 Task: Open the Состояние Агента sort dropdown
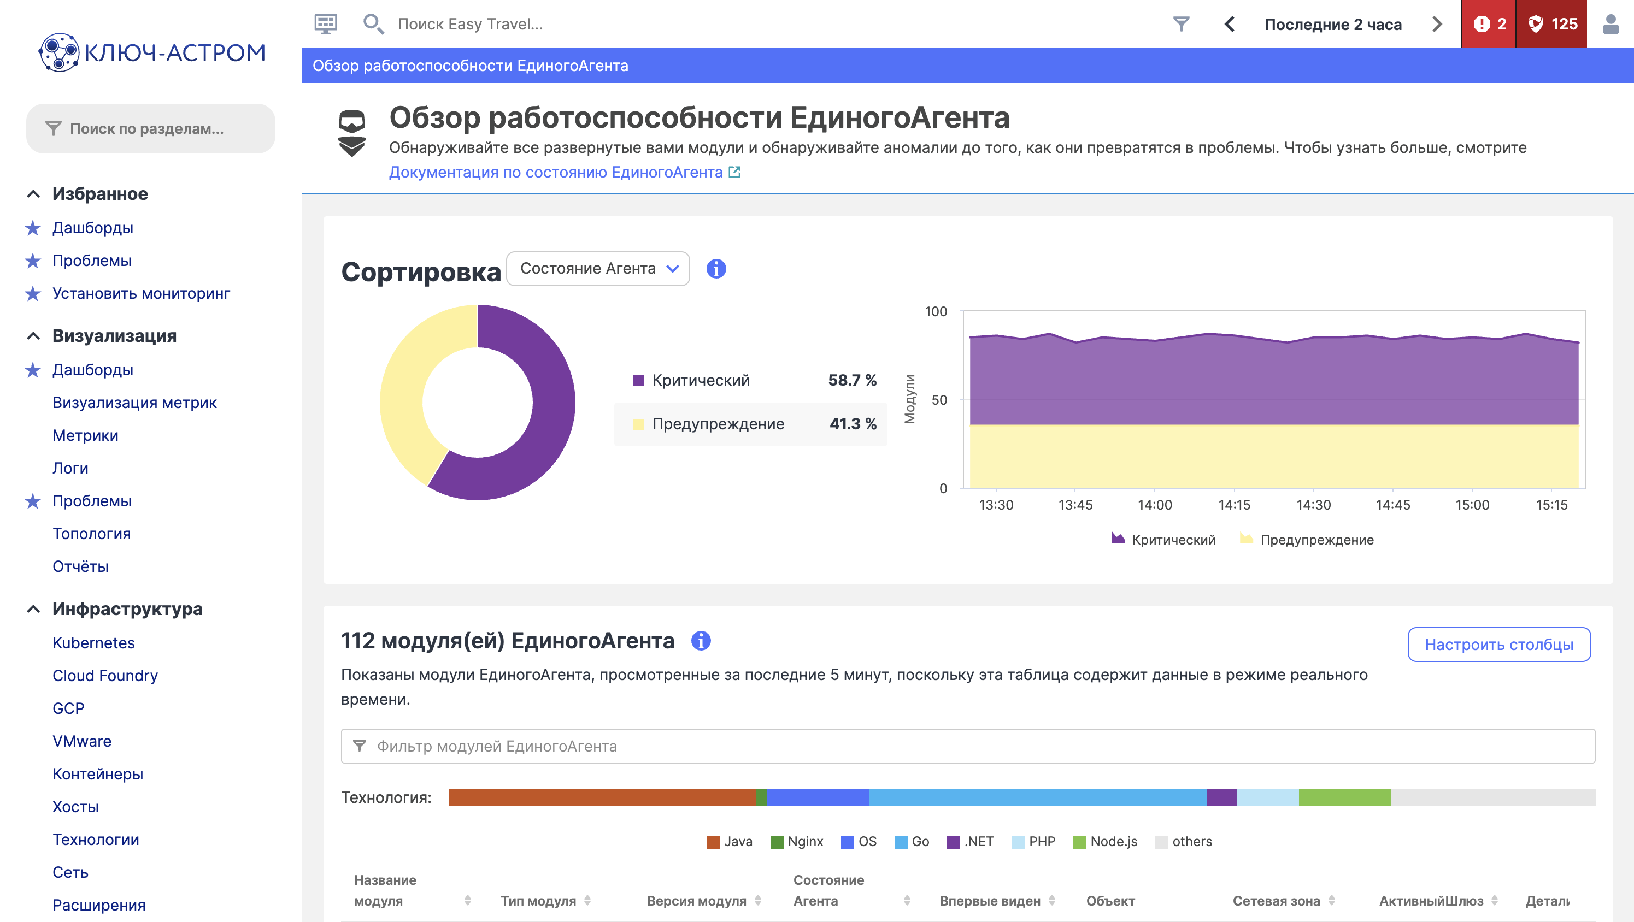pyautogui.click(x=597, y=269)
